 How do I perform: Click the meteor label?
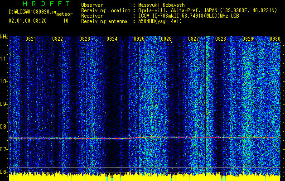tap(64, 14)
